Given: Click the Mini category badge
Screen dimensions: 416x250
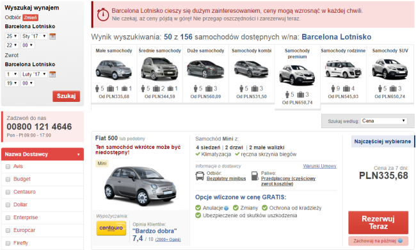Looking at the screenshot, I should [102, 163].
